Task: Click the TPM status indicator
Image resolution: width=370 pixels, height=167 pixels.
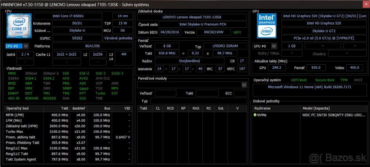Action: tap(344, 80)
